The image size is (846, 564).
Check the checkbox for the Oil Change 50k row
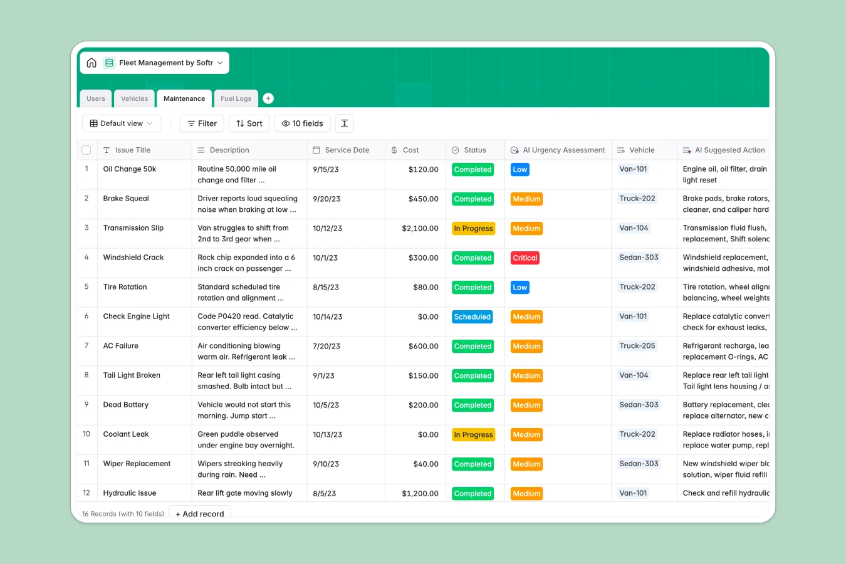(x=86, y=169)
